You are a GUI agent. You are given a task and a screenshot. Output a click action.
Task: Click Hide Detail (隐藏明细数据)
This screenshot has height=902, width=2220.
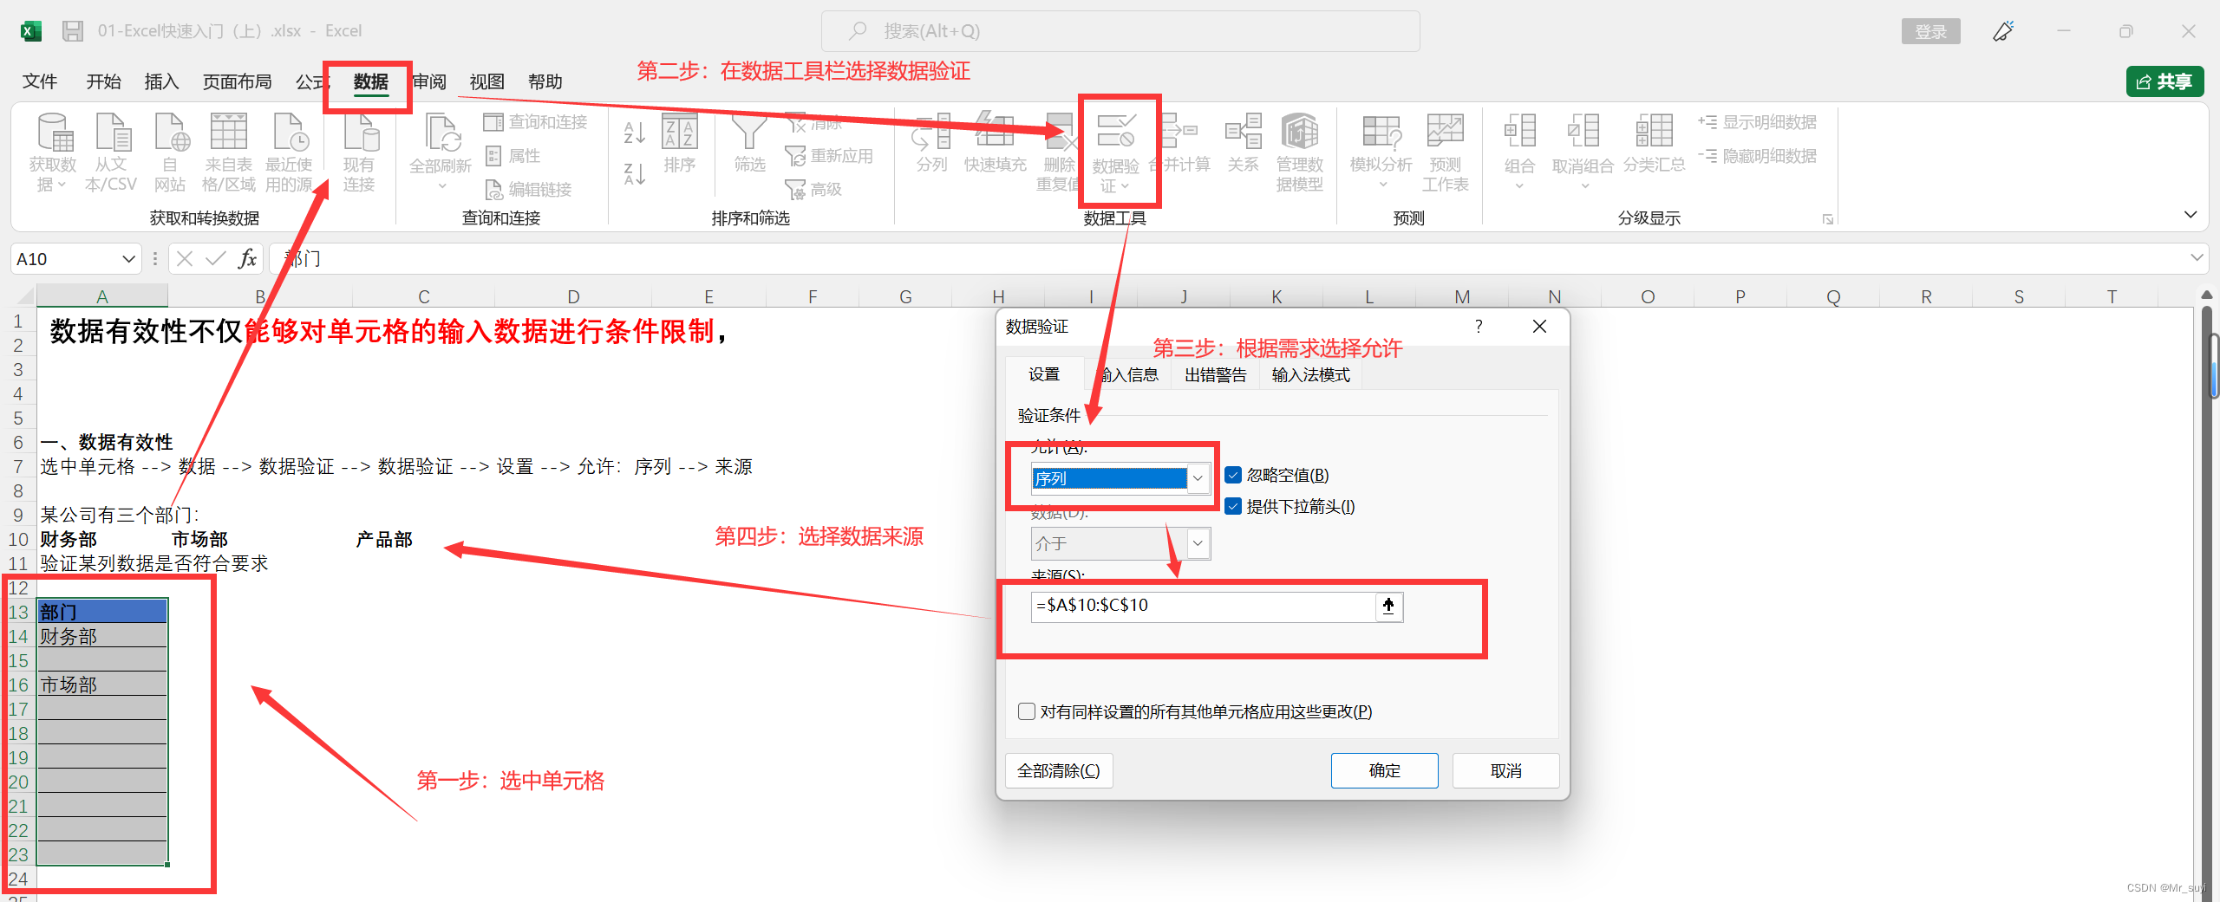[1758, 156]
